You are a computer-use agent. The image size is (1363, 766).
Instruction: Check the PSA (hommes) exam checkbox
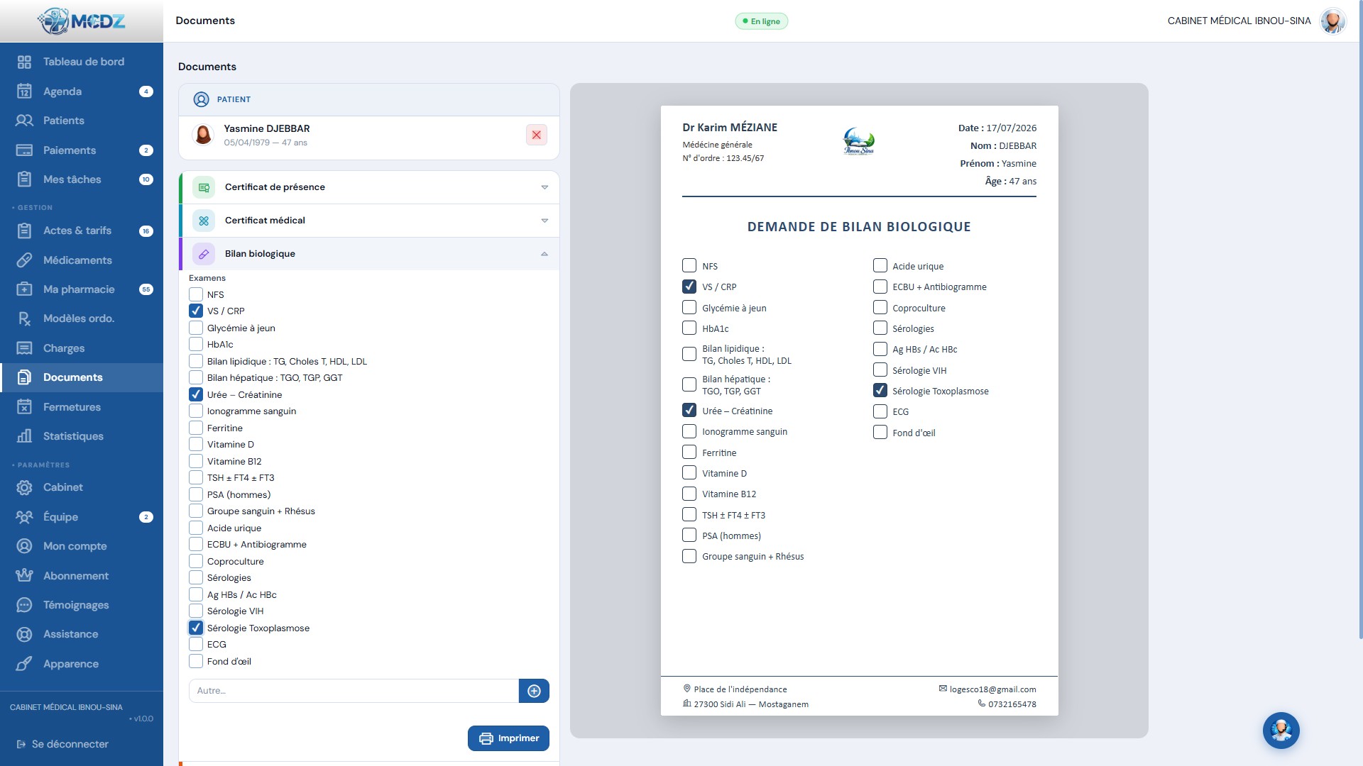[196, 494]
